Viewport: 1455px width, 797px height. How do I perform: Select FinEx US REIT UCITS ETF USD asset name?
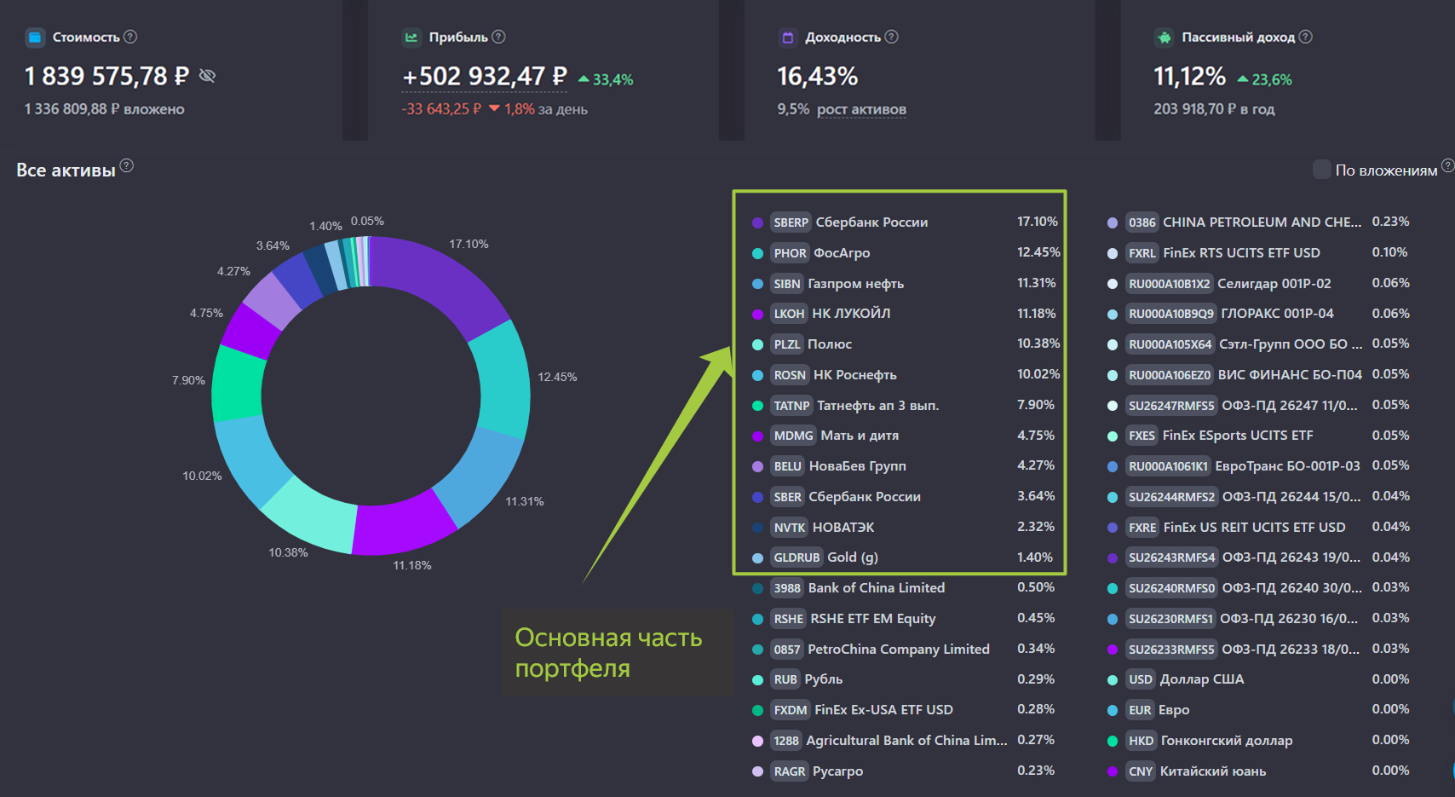click(x=1255, y=528)
